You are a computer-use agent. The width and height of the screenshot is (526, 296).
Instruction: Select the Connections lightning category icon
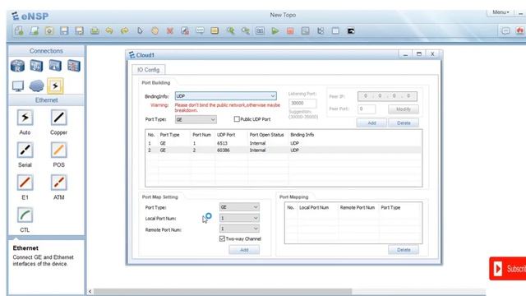[55, 86]
